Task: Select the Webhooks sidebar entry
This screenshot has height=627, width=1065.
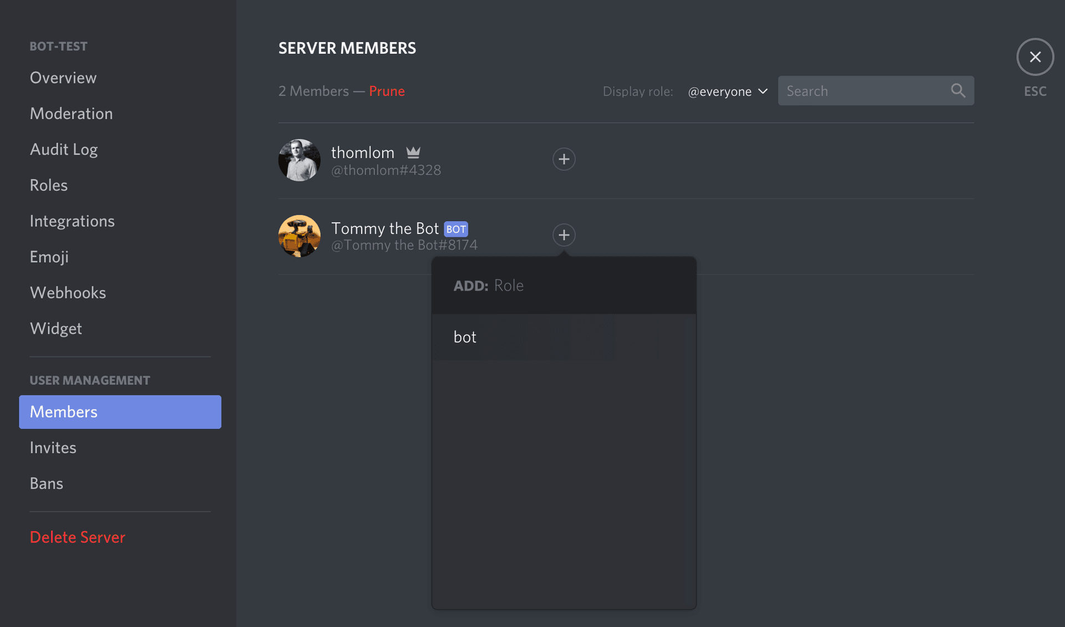Action: coord(68,292)
